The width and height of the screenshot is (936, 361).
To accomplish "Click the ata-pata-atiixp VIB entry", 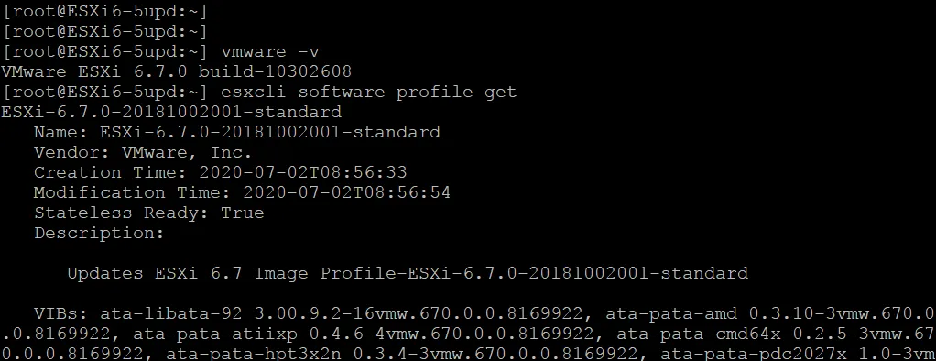I will [364, 334].
